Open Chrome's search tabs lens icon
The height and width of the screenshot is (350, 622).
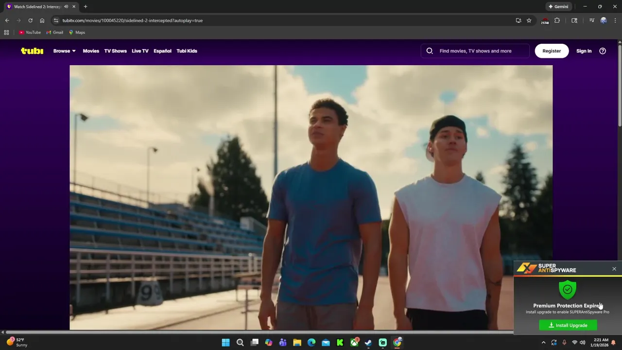click(574, 20)
